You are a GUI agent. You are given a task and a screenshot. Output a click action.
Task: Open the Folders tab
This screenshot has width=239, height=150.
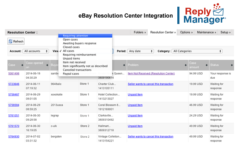(x=140, y=32)
